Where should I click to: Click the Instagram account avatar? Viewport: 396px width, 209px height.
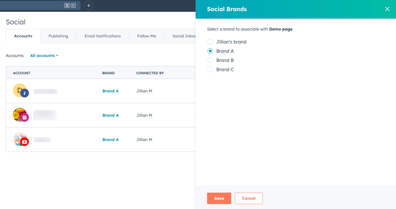click(21, 115)
